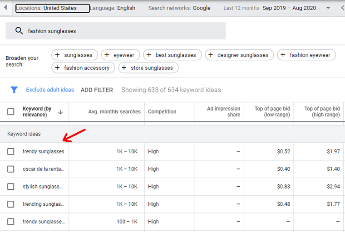Check the 'trendy sunglasses' 1K–10K row checkbox
This screenshot has height=232, width=345.
[x=10, y=151]
